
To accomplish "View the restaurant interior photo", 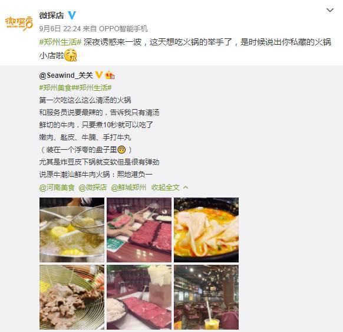I will [x=206, y=297].
